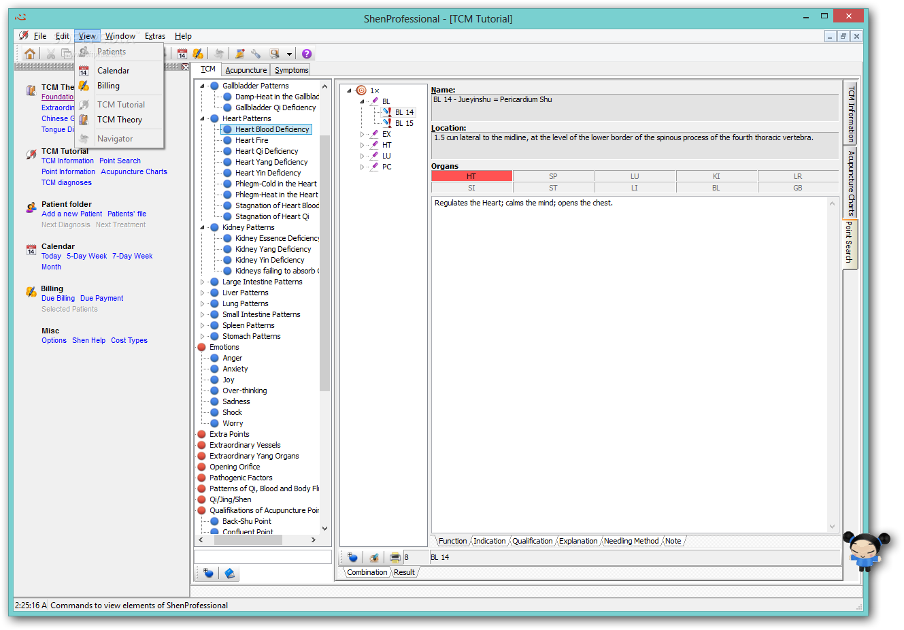This screenshot has width=904, height=630.
Task: Click the purple Help question mark icon
Action: click(x=307, y=54)
